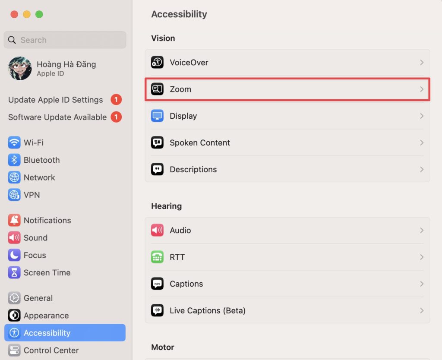The image size is (442, 360).
Task: Open Software Update Available notice
Action: pos(65,117)
